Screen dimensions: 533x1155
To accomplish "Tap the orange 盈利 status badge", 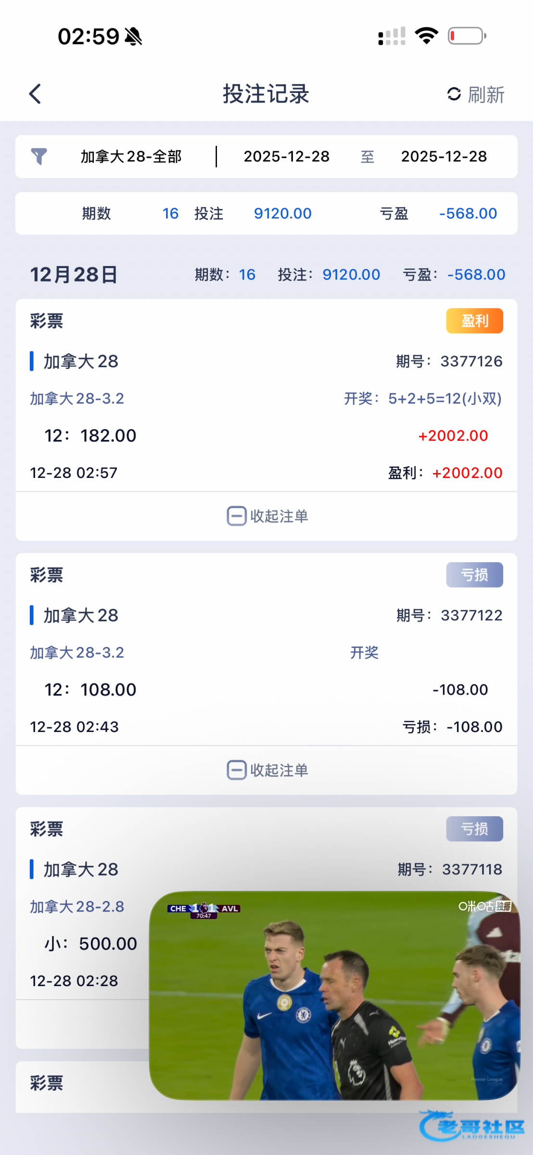I will [x=474, y=321].
